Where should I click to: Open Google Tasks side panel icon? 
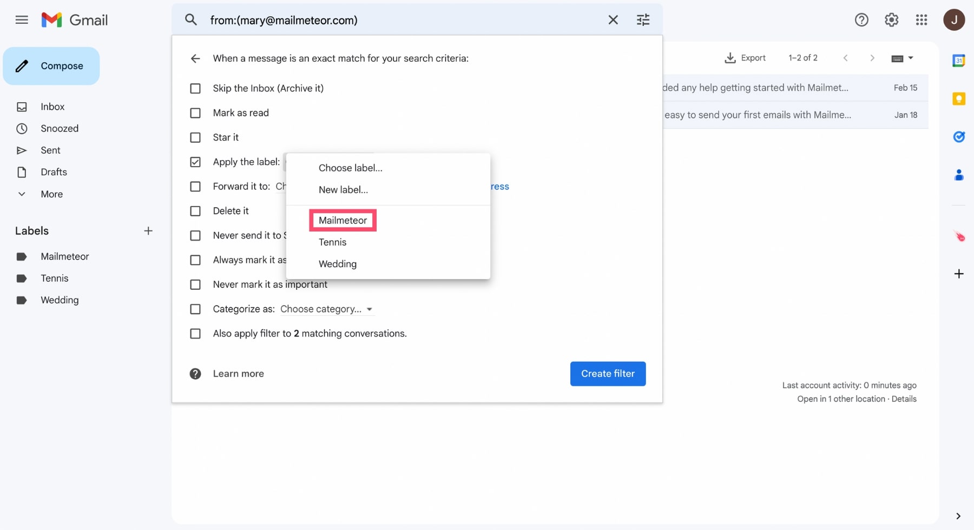tap(959, 137)
